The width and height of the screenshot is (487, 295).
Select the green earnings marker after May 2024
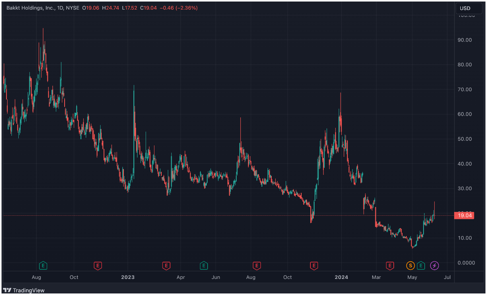pos(421,265)
